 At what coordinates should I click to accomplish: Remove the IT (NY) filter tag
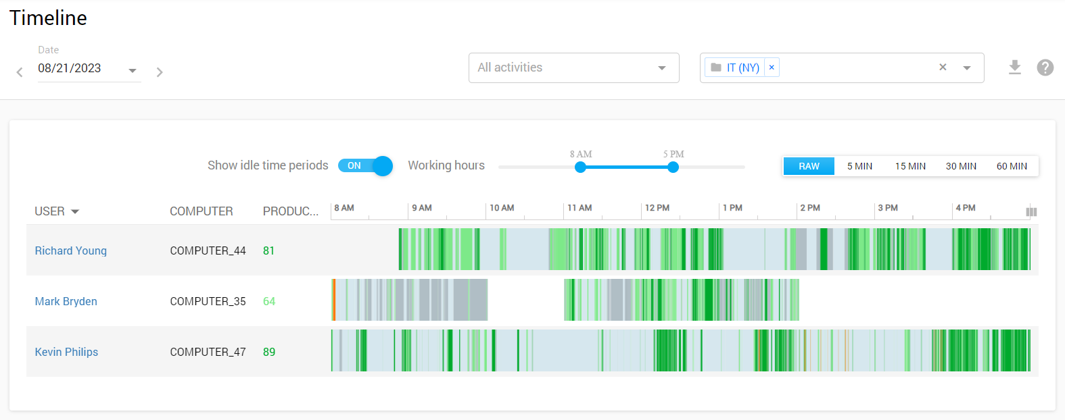772,68
